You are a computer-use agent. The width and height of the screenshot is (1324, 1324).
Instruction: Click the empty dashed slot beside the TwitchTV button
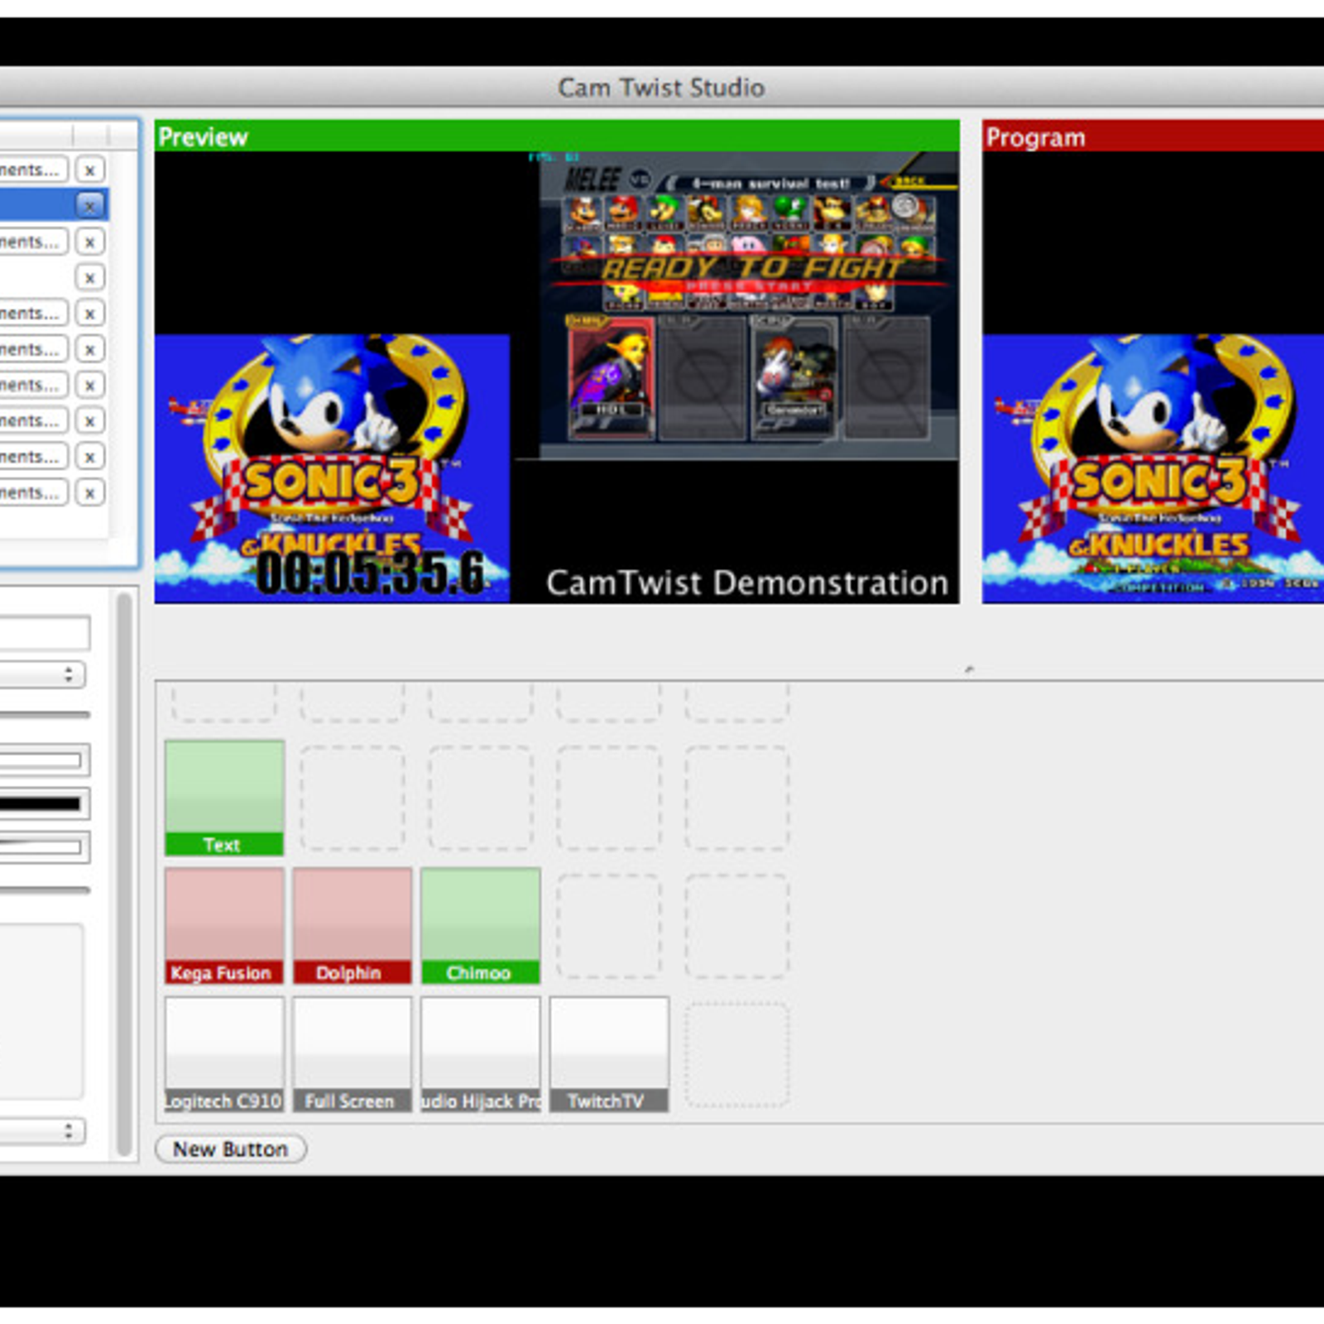coord(736,1053)
